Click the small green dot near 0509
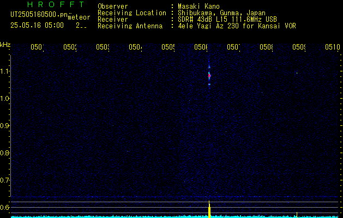 point(297,73)
